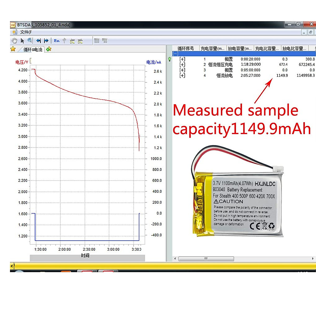Select the arrow pointer tool
Screen dimensions: 316x316
point(22,41)
